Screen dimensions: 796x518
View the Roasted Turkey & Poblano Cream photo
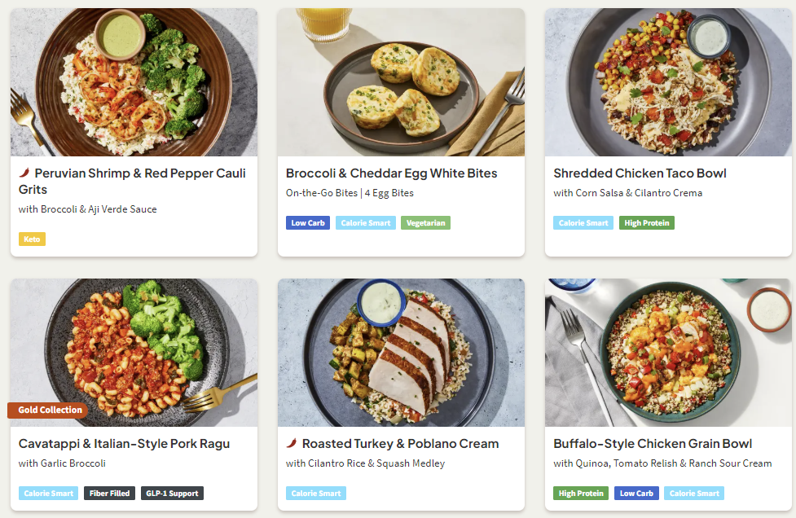[401, 353]
